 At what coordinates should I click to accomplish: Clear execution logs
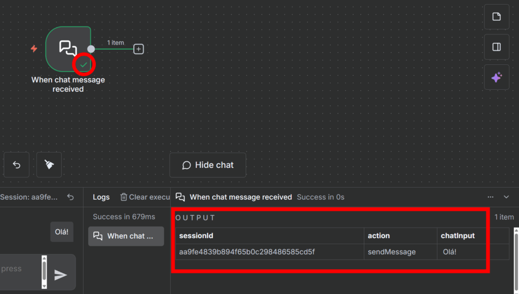(144, 197)
